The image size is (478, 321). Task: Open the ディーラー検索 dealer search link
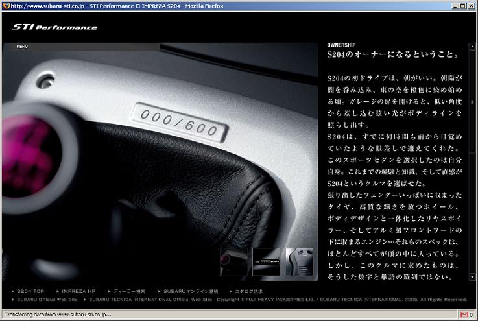[128, 291]
